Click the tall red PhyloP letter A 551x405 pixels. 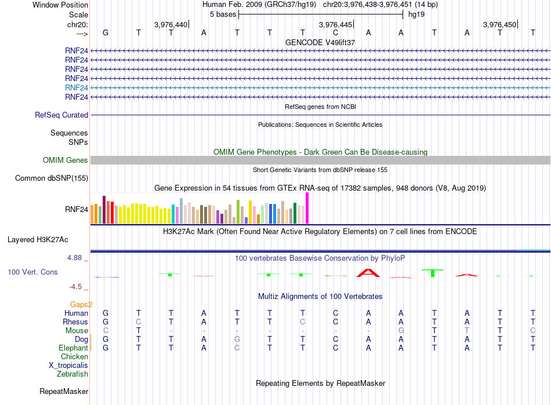(x=368, y=273)
